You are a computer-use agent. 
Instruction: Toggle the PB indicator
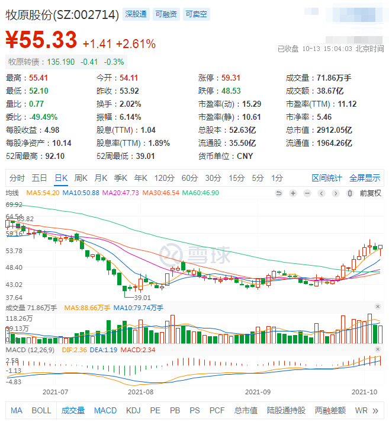175,411
